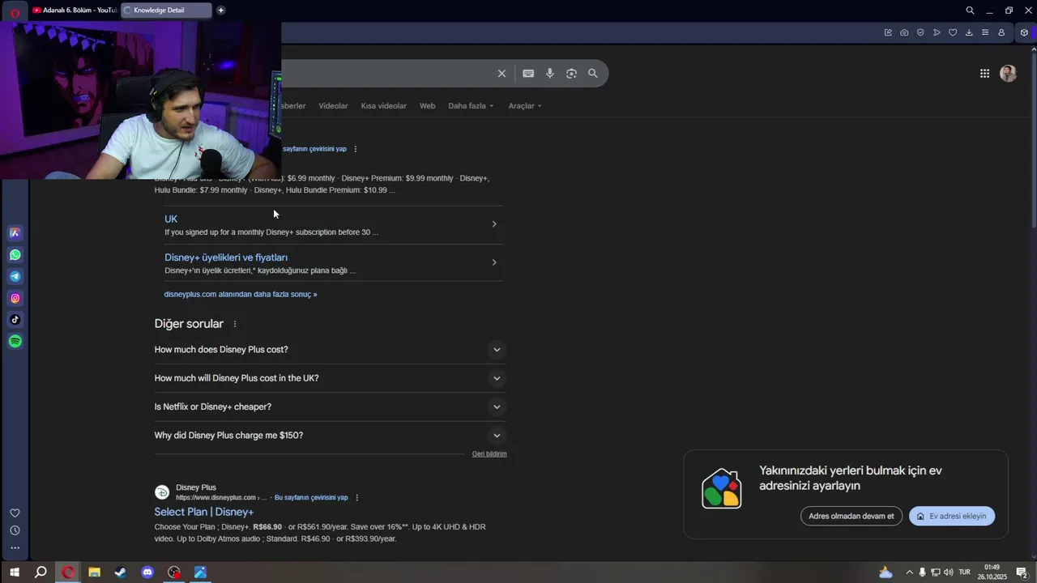Select the Knowledge Detail browser tab
The height and width of the screenshot is (583, 1037).
click(166, 11)
